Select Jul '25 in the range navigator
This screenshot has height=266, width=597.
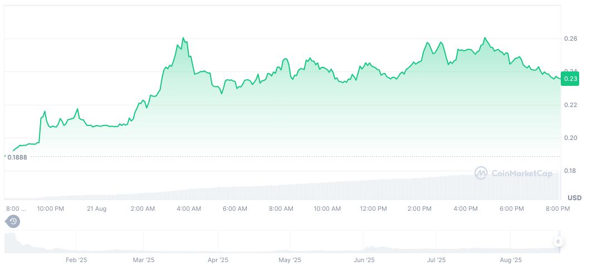click(436, 260)
